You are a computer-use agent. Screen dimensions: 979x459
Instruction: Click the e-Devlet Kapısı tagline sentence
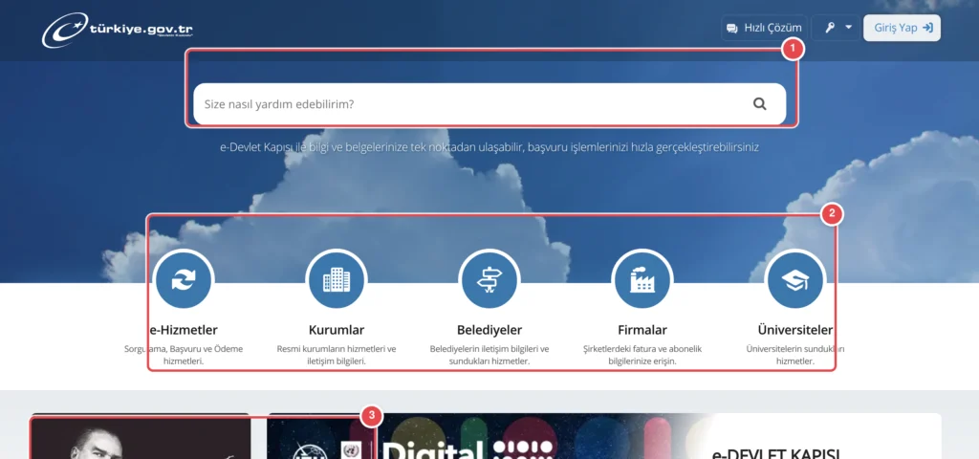coord(489,148)
